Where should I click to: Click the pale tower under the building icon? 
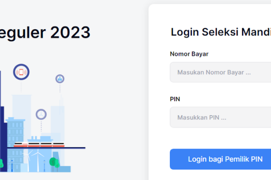(57, 120)
